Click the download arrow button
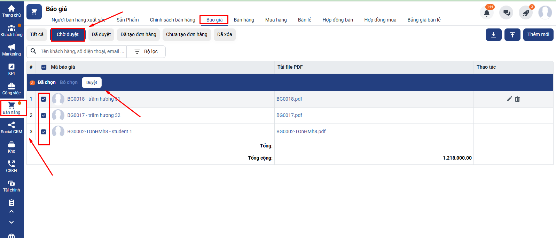 (493, 35)
